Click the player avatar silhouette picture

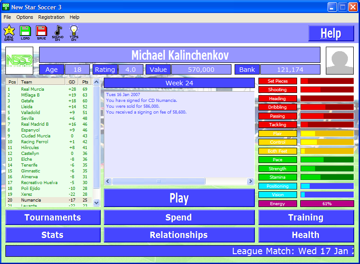(339, 61)
